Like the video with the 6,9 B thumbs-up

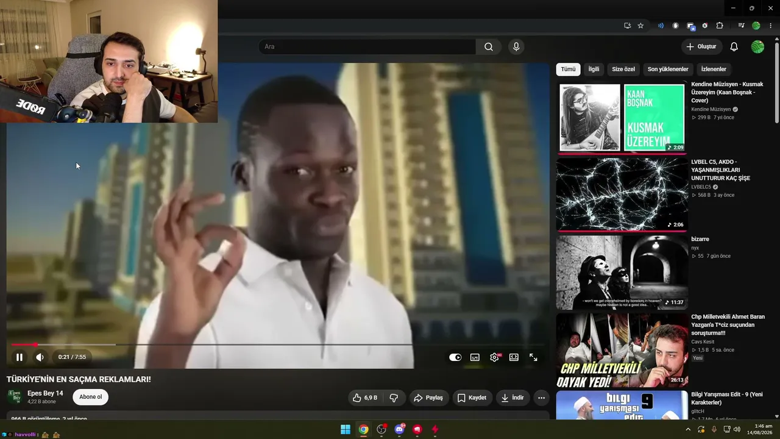coord(364,398)
